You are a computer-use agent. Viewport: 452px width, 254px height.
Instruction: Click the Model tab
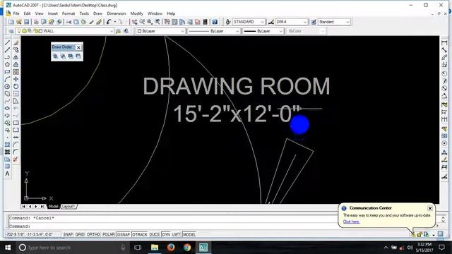pyautogui.click(x=53, y=207)
